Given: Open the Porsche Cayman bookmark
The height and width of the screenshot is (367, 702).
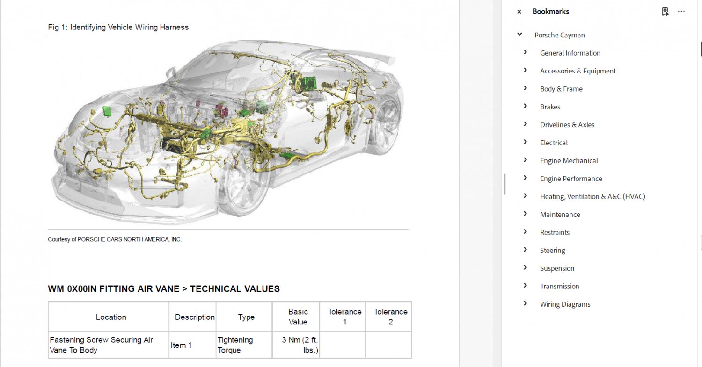Looking at the screenshot, I should click(560, 35).
